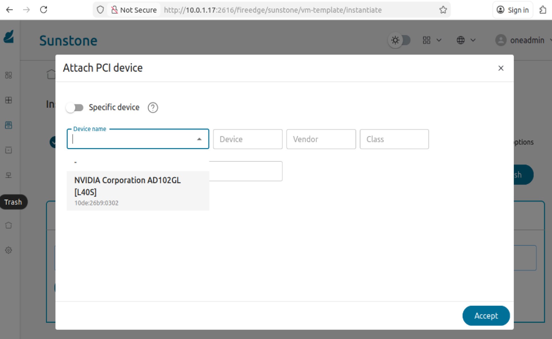
Task: Reload the page with the browser refresh icon
Action: point(44,10)
